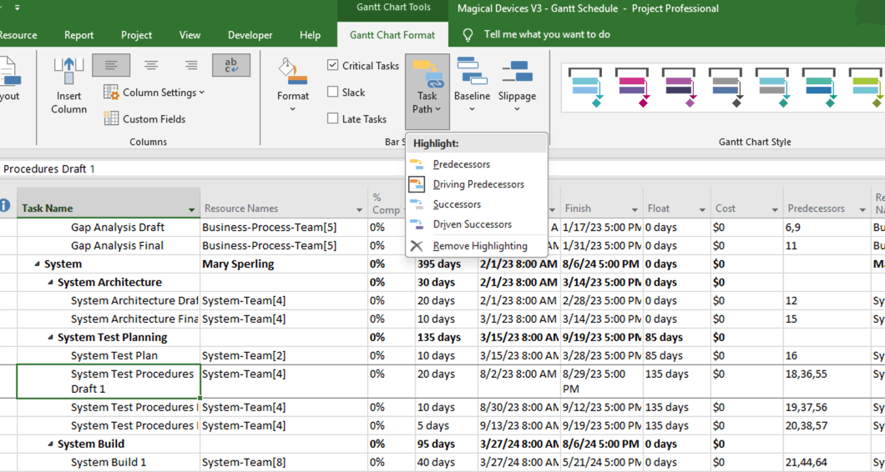Image resolution: width=885 pixels, height=472 pixels.
Task: Choose Driving Predecessors highlight option
Action: tap(477, 184)
